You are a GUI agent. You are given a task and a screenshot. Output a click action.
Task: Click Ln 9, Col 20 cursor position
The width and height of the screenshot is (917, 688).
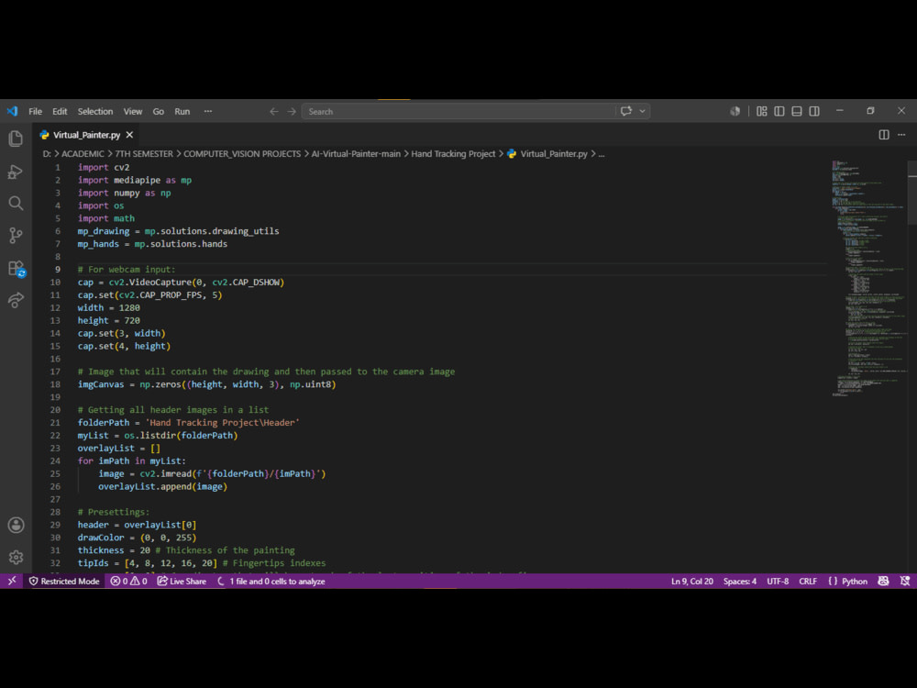691,581
